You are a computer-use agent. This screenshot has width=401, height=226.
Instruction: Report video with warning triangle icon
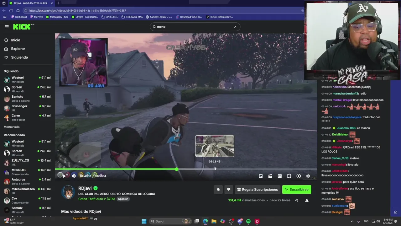coord(307,200)
